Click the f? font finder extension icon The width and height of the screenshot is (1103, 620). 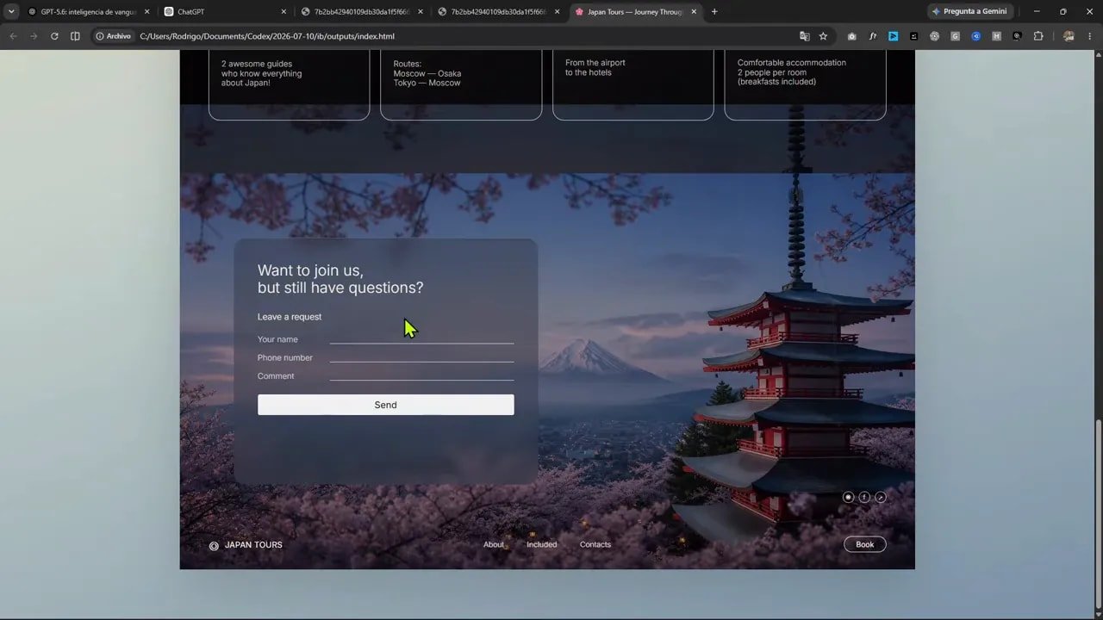pos(873,36)
